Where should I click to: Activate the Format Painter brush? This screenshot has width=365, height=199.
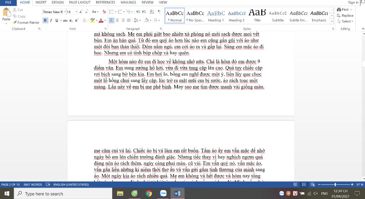(x=26, y=22)
